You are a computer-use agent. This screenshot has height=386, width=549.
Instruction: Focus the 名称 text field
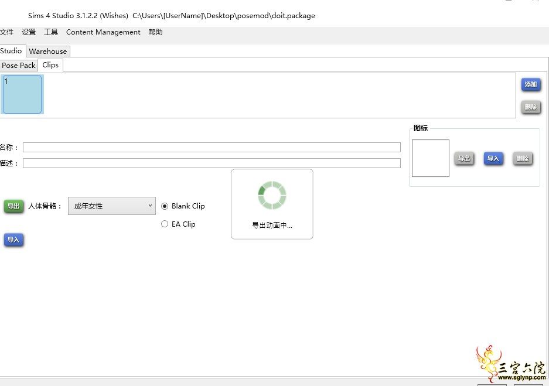tap(212, 148)
